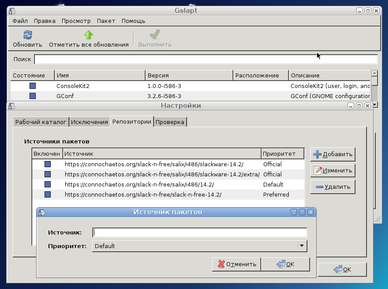This screenshot has height=289, width=388.
Task: Click the Обновить refresh icon in toolbar
Action: [27, 35]
